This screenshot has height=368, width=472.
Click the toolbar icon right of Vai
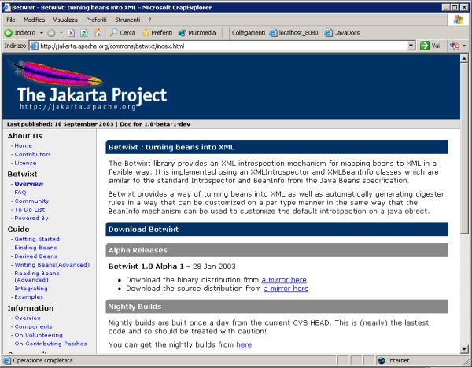[x=454, y=46]
